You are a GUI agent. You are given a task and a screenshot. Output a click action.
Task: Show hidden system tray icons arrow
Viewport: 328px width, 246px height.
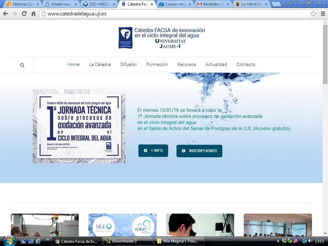[x=278, y=241]
